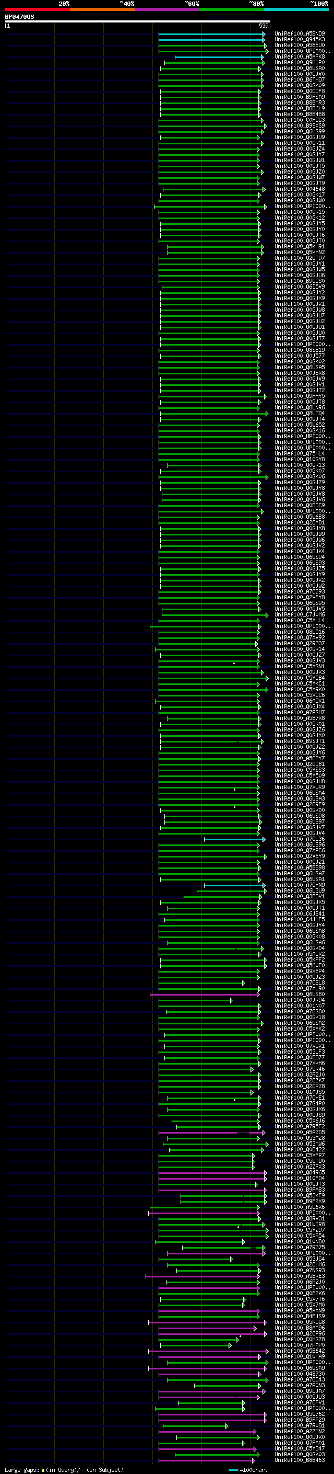
Task: Select the UniRef100_Q6USB0 label
Action: pos(300,994)
